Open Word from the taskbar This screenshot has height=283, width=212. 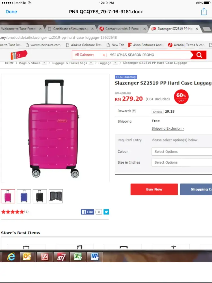[95, 257]
